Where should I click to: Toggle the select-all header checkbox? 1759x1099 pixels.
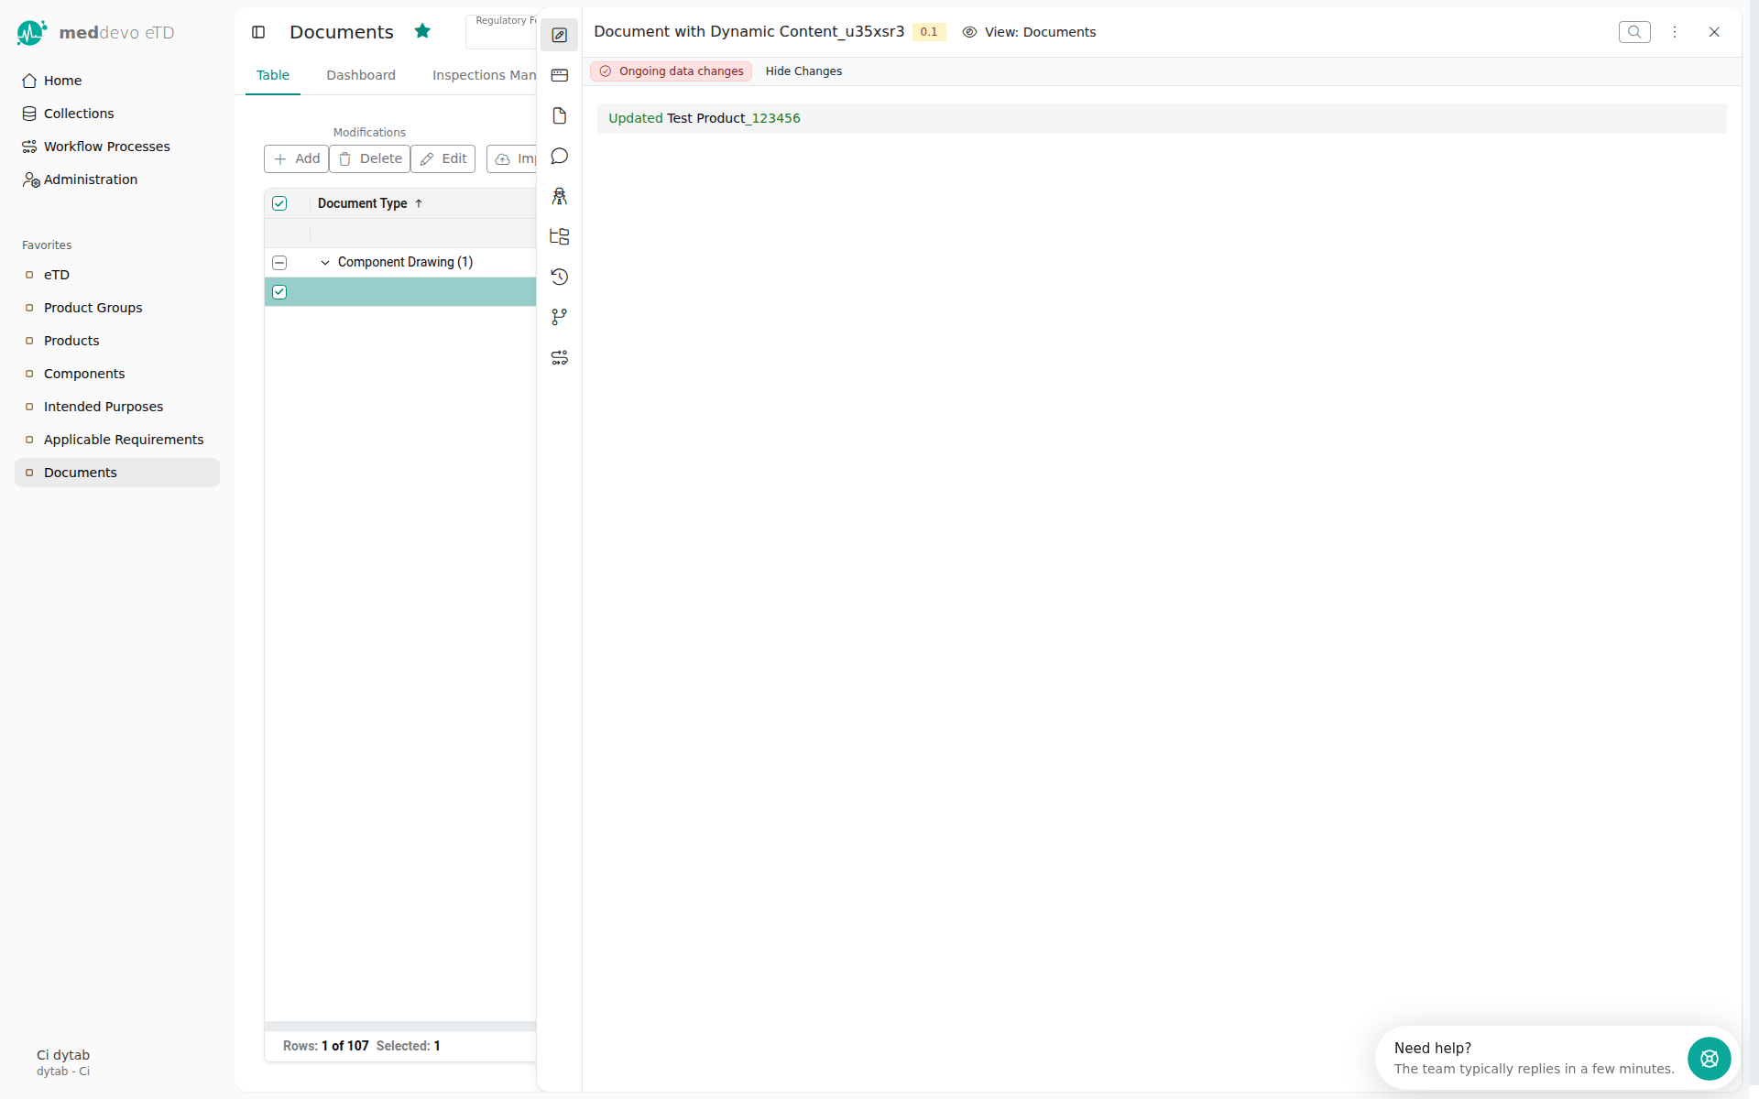click(x=279, y=203)
